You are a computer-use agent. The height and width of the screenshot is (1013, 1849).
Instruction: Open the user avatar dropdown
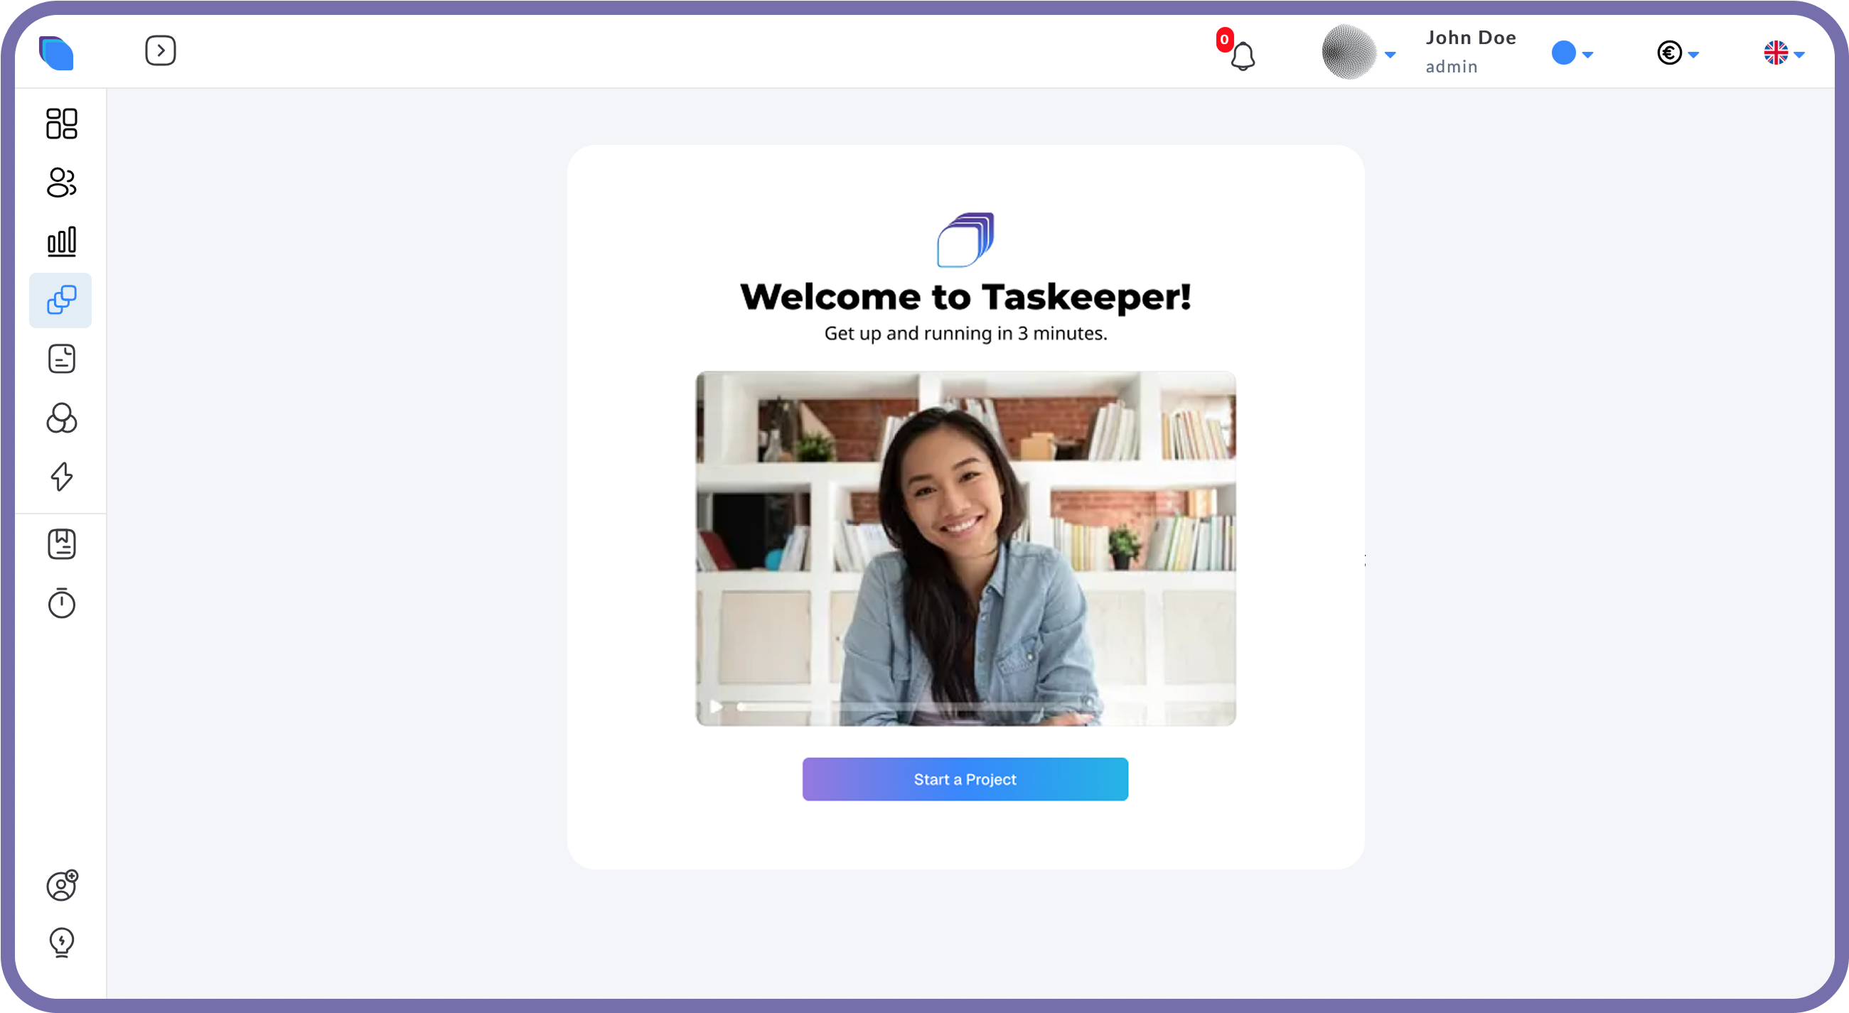(1358, 53)
